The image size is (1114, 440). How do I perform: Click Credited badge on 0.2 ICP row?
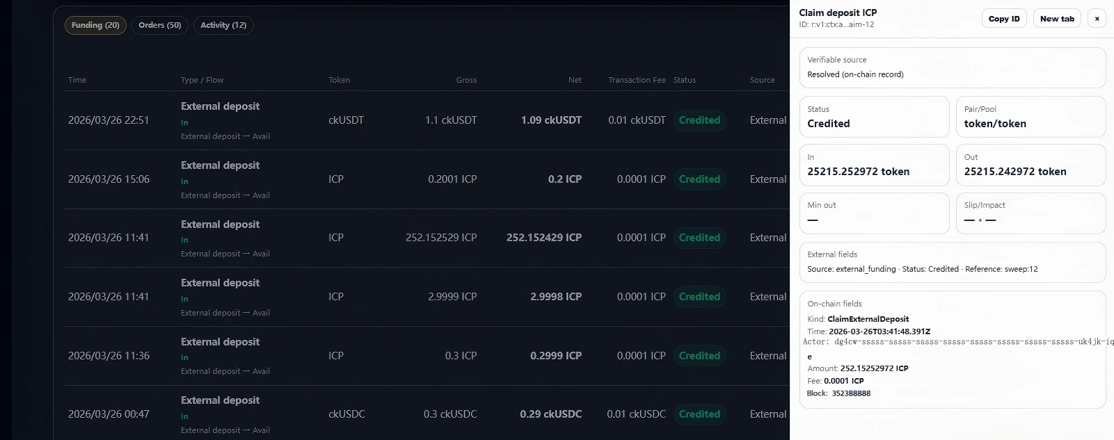[699, 179]
